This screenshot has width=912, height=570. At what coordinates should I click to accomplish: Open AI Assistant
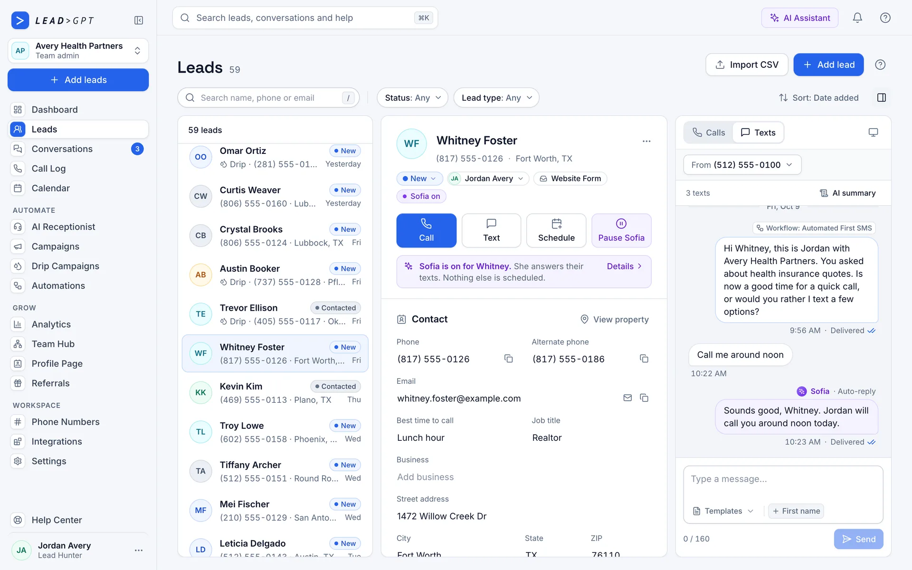[x=800, y=18]
